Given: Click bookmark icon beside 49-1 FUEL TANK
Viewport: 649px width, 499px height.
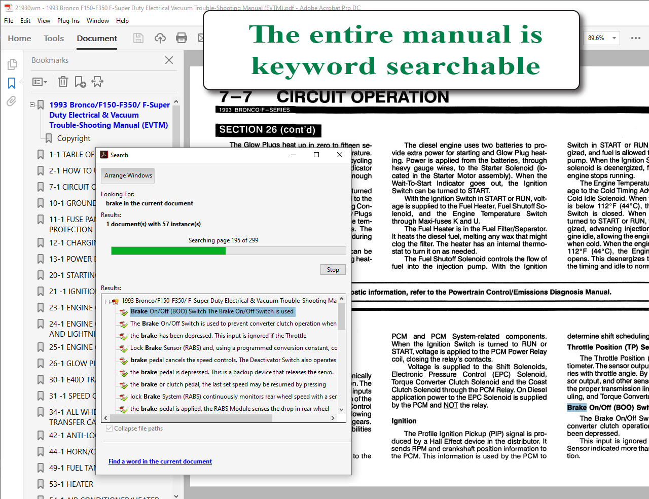Looking at the screenshot, I should 41,468.
